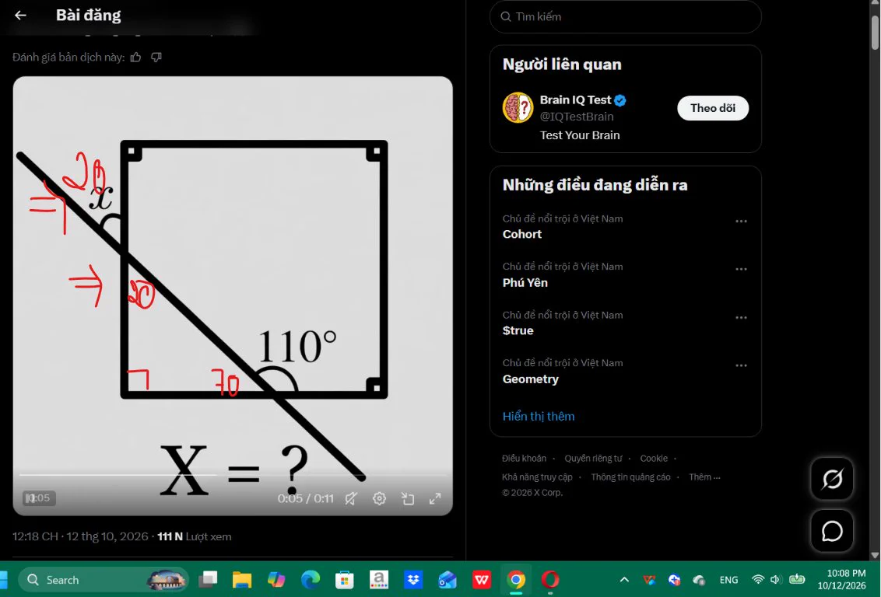Click the search field Tìm kiếm
The image size is (881, 597).
(626, 17)
